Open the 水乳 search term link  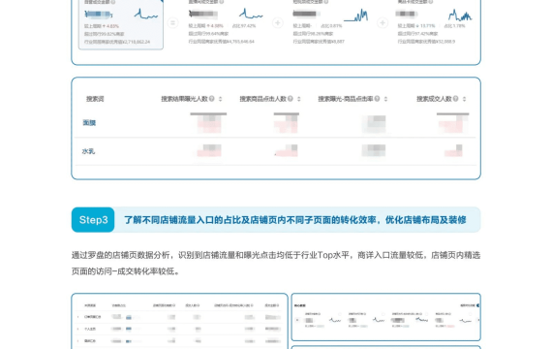pyautogui.click(x=88, y=151)
